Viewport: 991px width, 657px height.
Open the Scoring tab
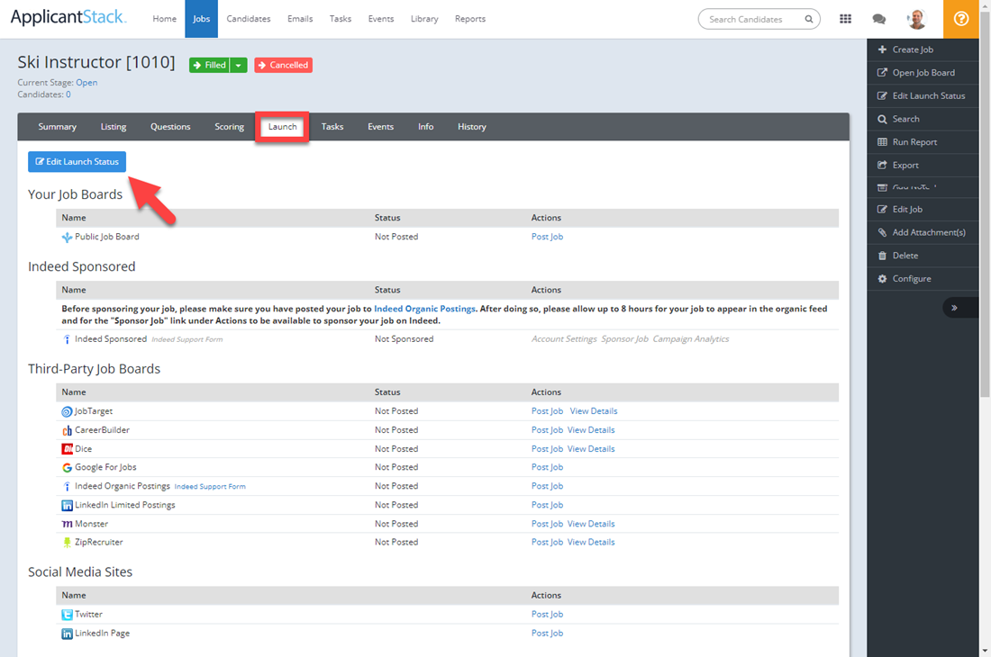pyautogui.click(x=229, y=127)
